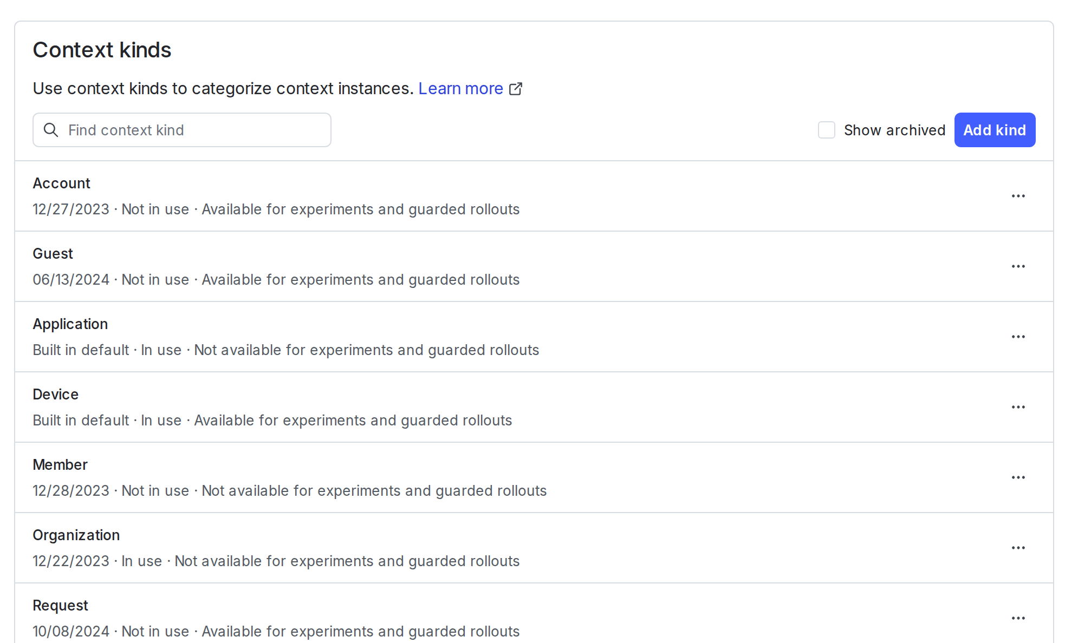Open the overflow menu for Member

(1018, 477)
